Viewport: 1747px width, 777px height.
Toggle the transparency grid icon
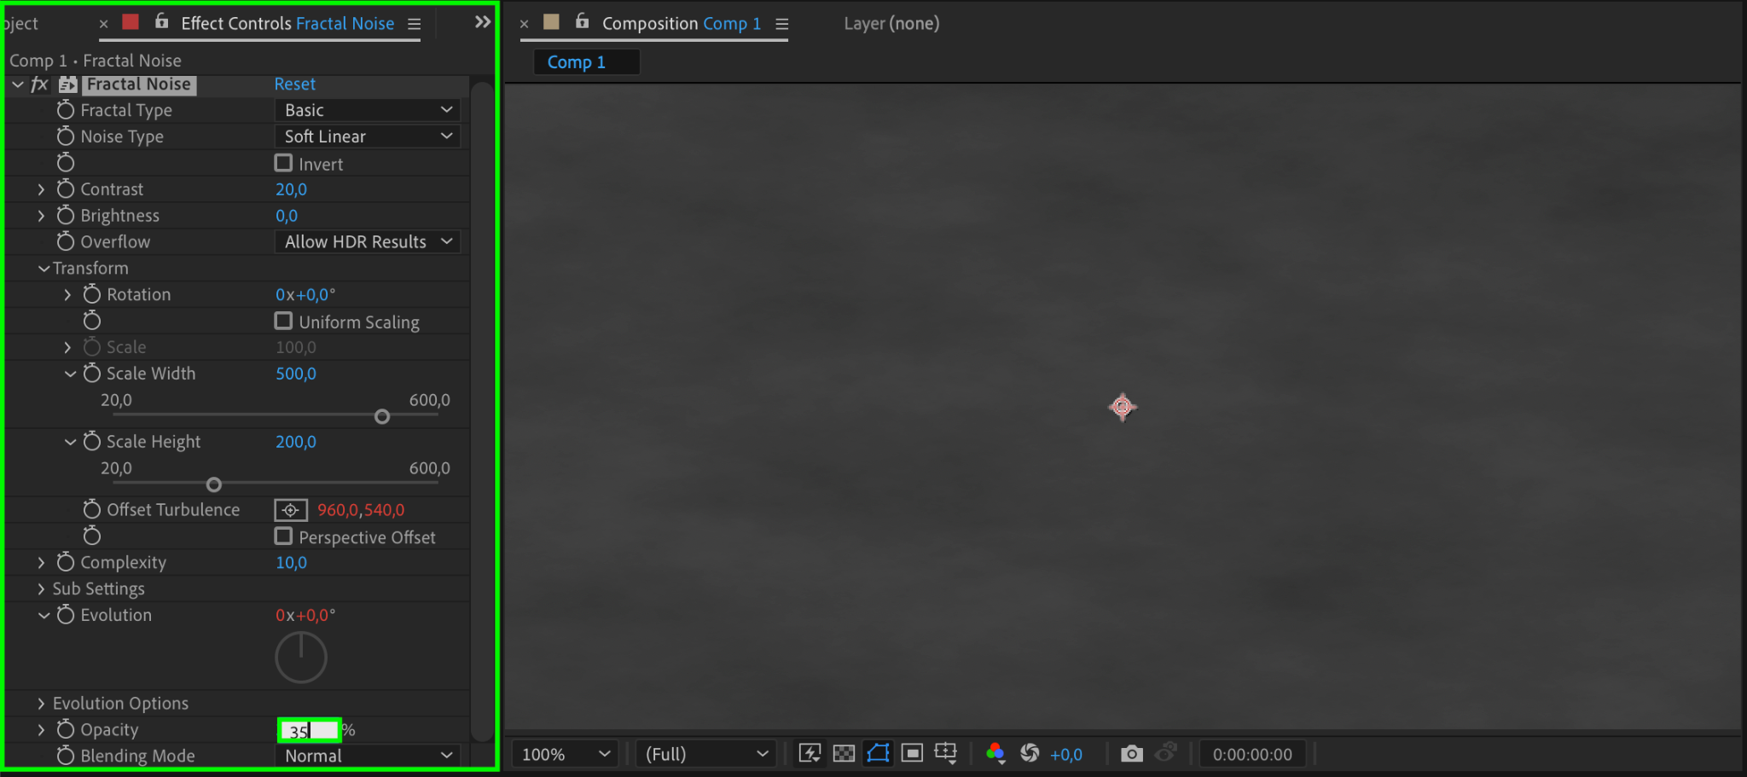click(x=844, y=753)
